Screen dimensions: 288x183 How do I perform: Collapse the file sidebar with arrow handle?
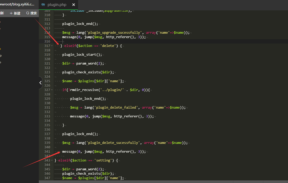click(x=40, y=83)
